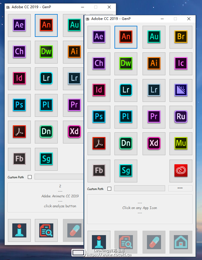Select Illustrator icon in front window
Image resolution: width=202 pixels, height=260 pixels.
154,64
